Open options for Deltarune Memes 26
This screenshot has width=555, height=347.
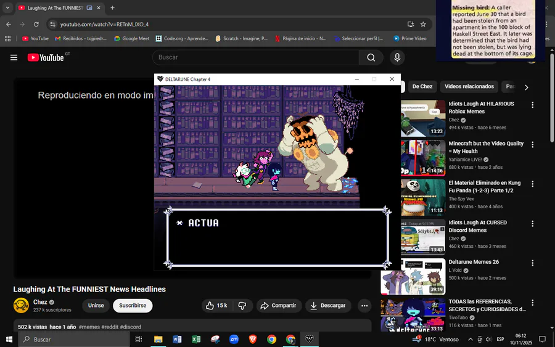pos(532,263)
